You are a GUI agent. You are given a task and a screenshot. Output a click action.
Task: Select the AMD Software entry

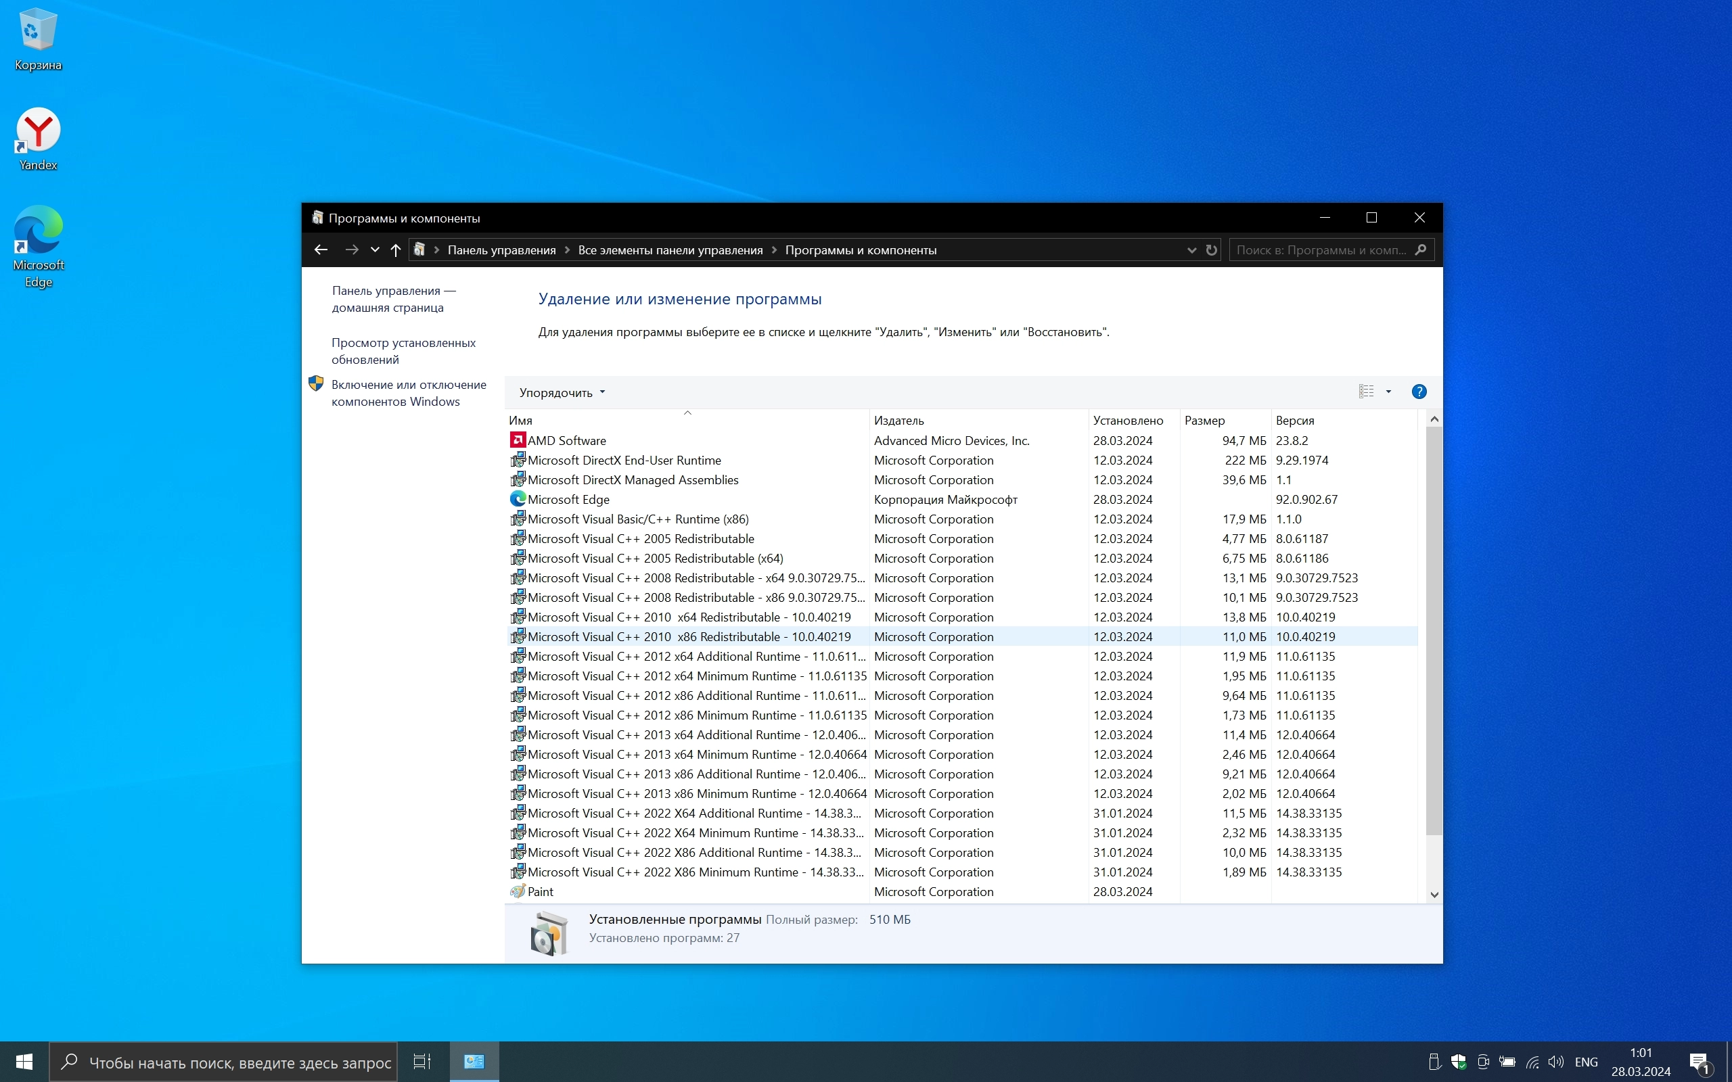click(x=566, y=441)
